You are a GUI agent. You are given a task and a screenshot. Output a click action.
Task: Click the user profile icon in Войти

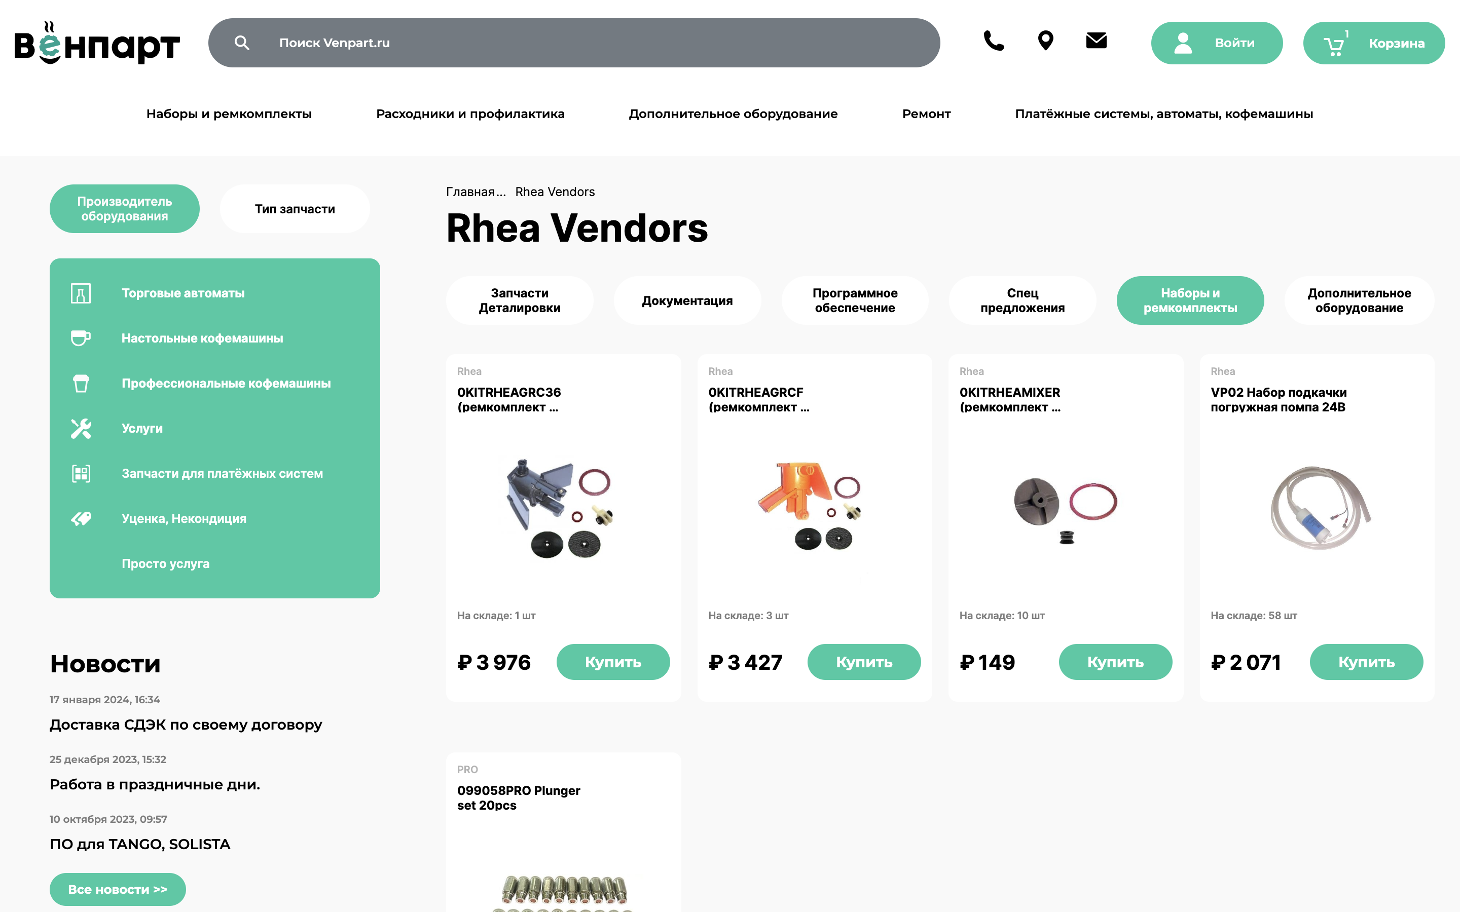tap(1183, 43)
